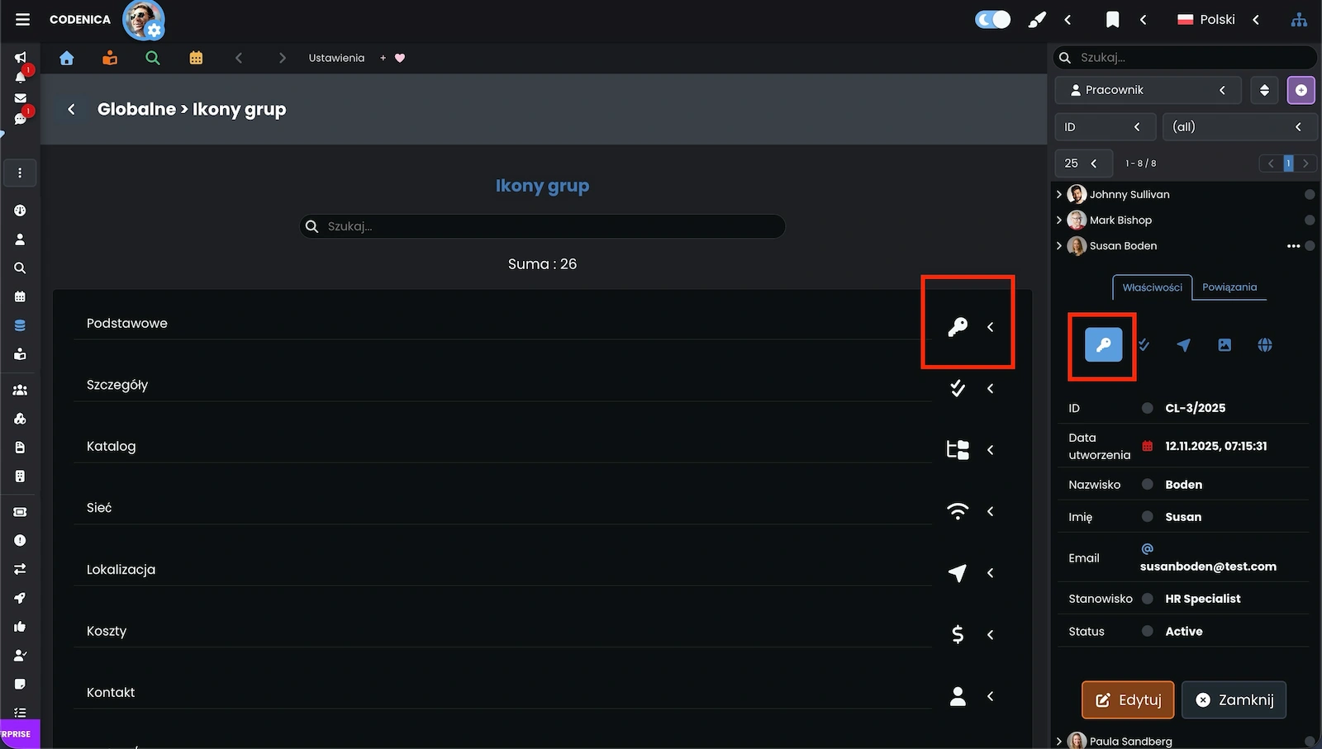The height and width of the screenshot is (749, 1322).
Task: Open the hamburger menu
Action: [x=22, y=19]
